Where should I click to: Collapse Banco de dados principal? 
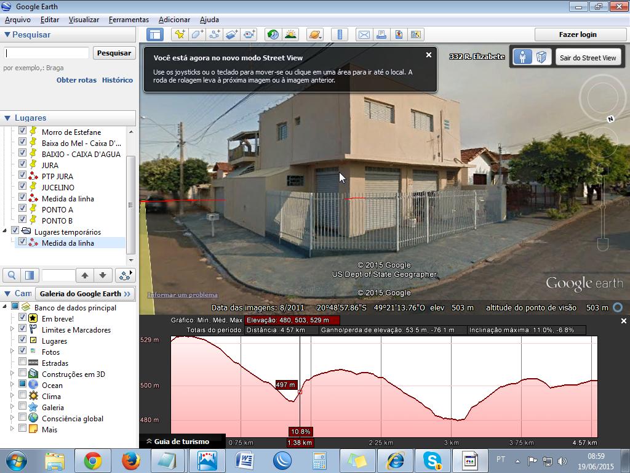pos(5,307)
